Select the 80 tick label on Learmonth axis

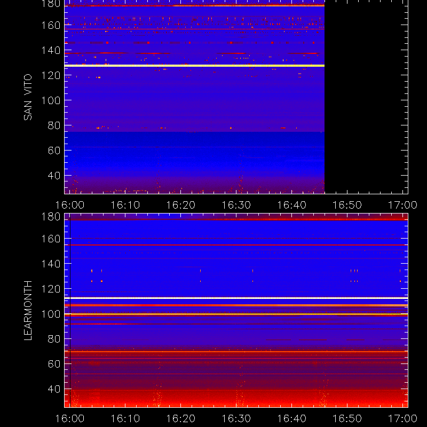54,339
